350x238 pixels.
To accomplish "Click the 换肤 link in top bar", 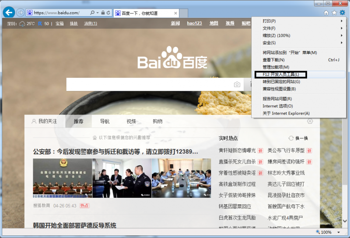I will click(73, 24).
